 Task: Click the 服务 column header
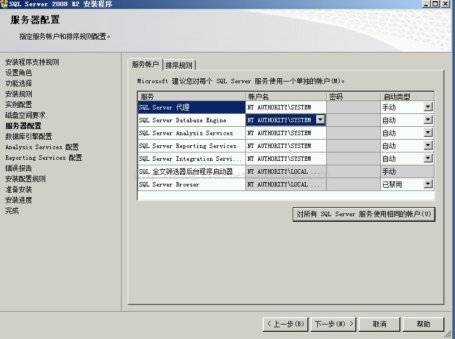pos(191,97)
